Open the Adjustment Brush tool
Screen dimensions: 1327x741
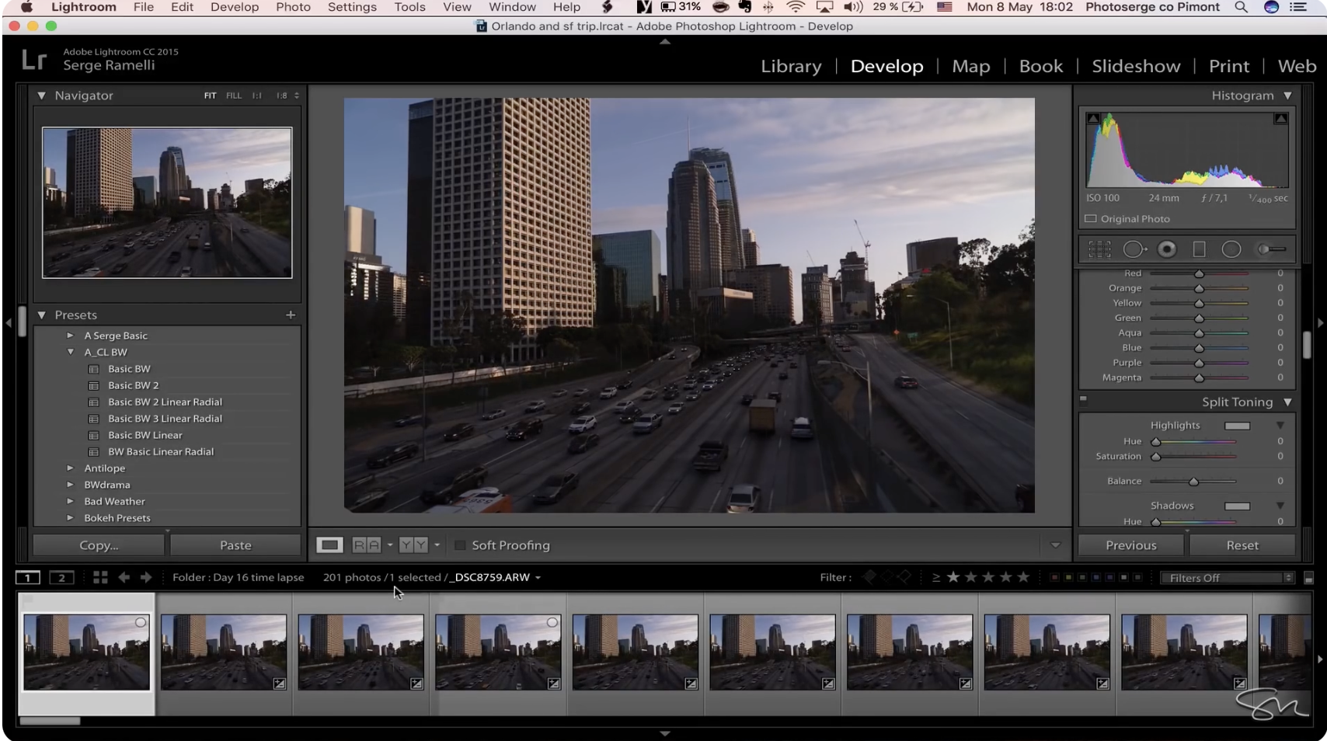[1271, 249]
